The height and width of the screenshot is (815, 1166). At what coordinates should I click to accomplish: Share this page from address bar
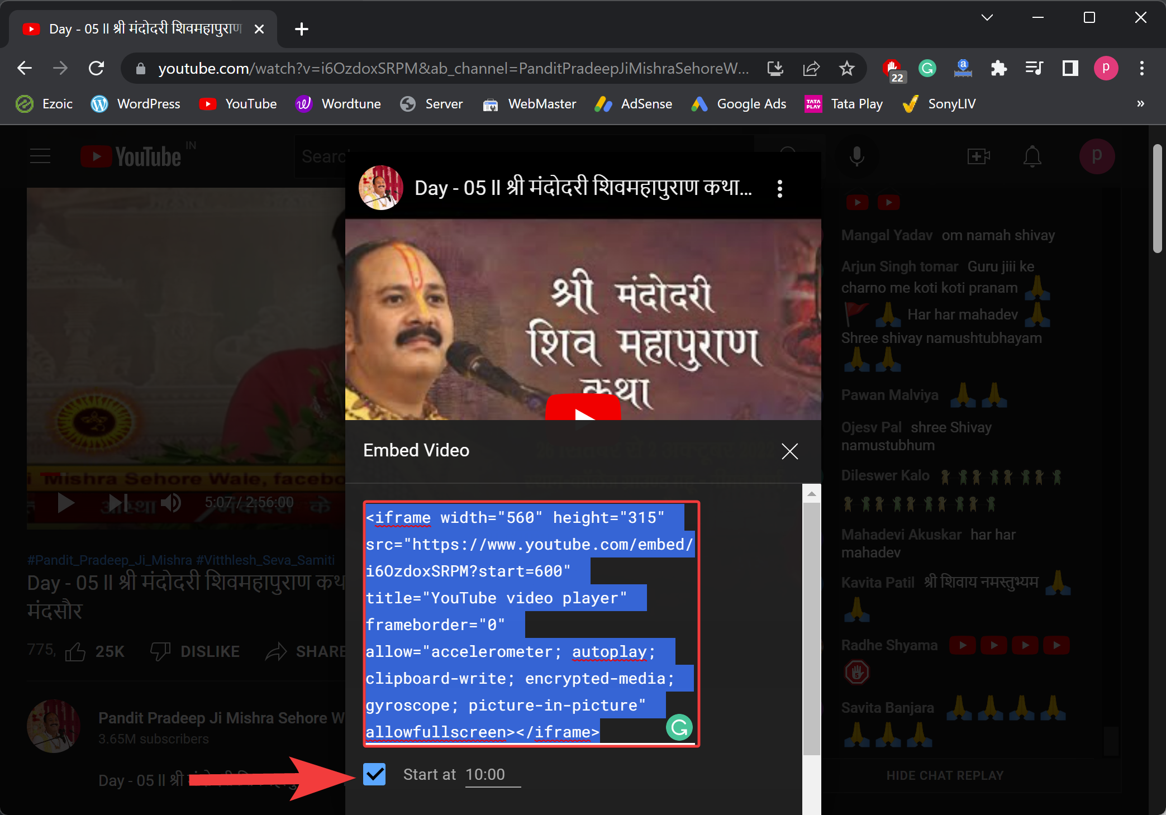pyautogui.click(x=811, y=68)
